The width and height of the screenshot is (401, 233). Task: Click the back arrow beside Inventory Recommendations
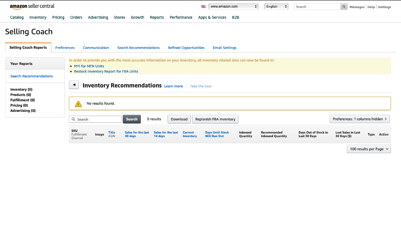(x=74, y=85)
